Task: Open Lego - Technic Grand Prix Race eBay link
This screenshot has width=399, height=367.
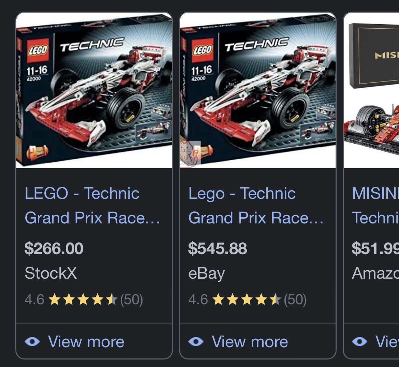Action: (x=256, y=205)
